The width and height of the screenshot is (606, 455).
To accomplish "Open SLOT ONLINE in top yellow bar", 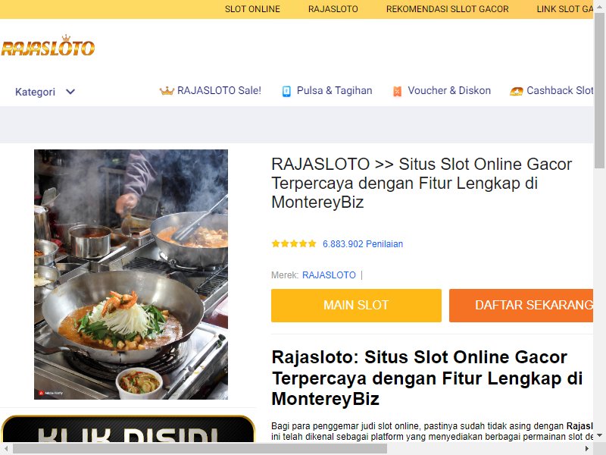I will 252,9.
